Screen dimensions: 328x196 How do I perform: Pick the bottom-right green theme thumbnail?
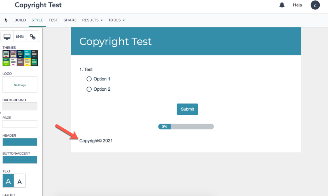(34, 62)
